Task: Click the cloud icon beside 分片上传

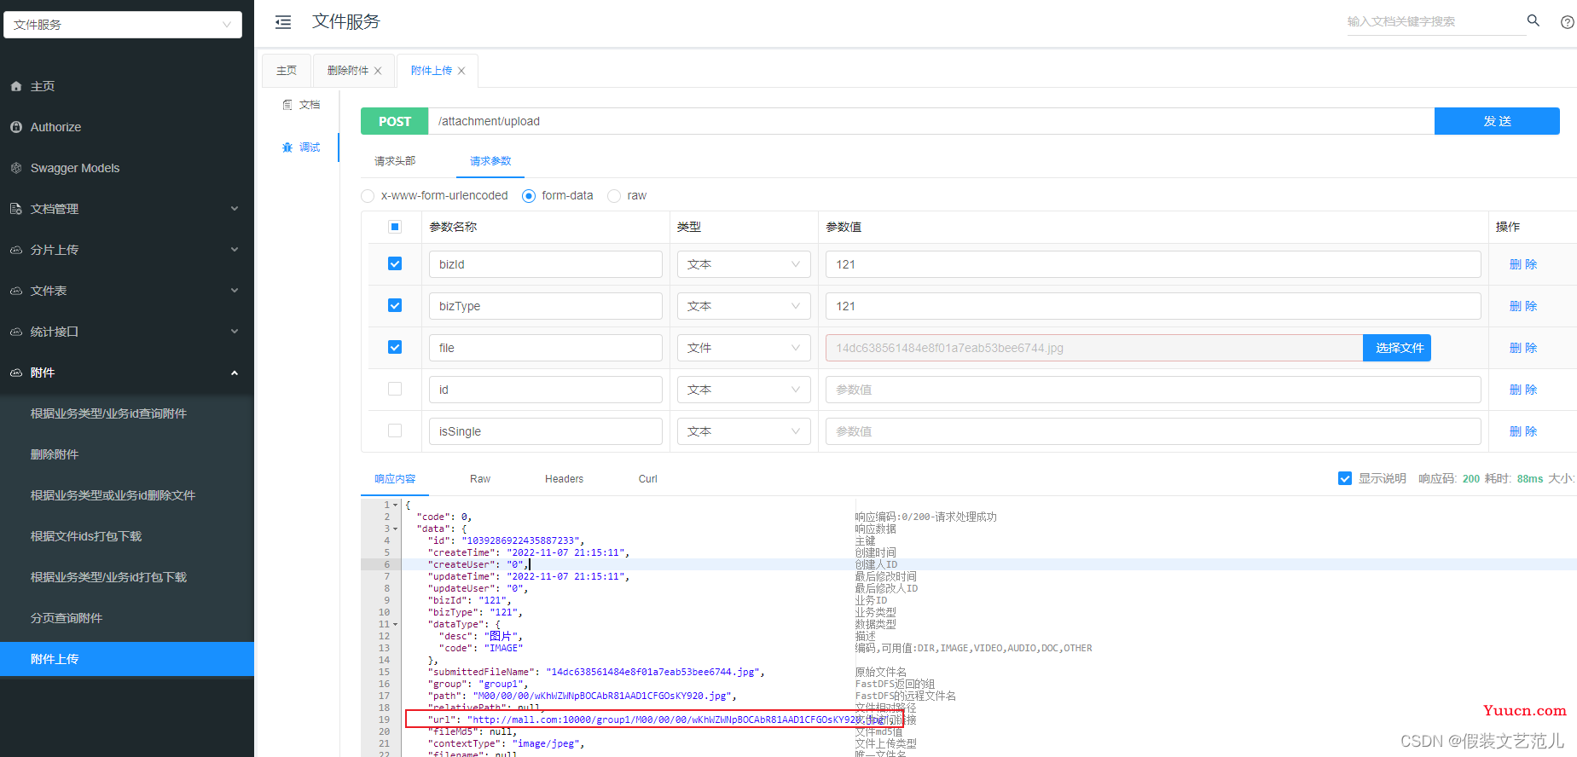Action: [x=16, y=250]
